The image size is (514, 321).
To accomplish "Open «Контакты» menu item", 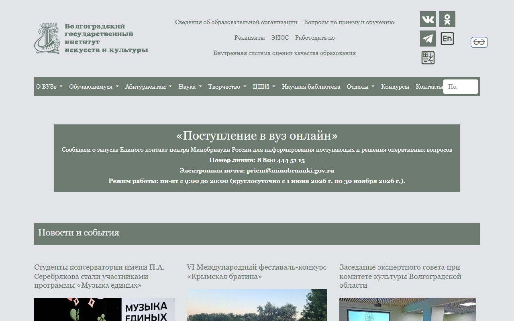I will coord(429,87).
